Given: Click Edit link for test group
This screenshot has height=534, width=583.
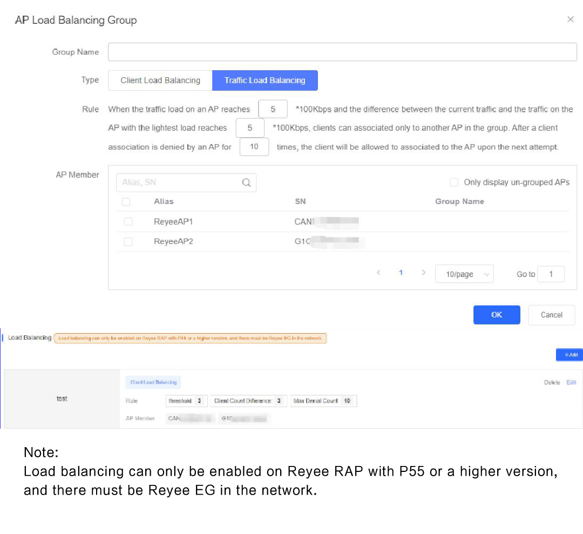Looking at the screenshot, I should pyautogui.click(x=571, y=383).
